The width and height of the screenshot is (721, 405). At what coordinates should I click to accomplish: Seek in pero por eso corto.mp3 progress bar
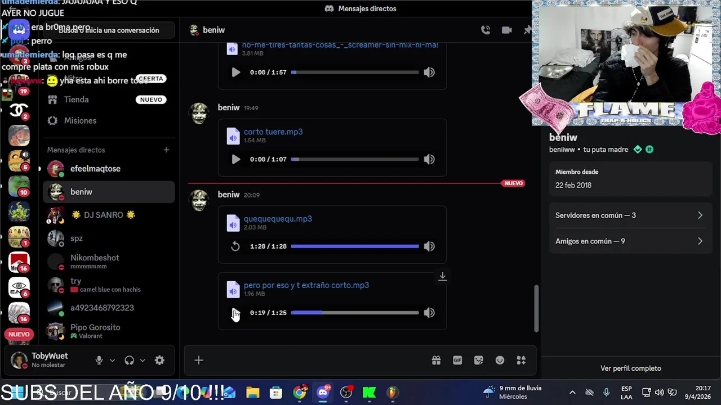(x=355, y=313)
